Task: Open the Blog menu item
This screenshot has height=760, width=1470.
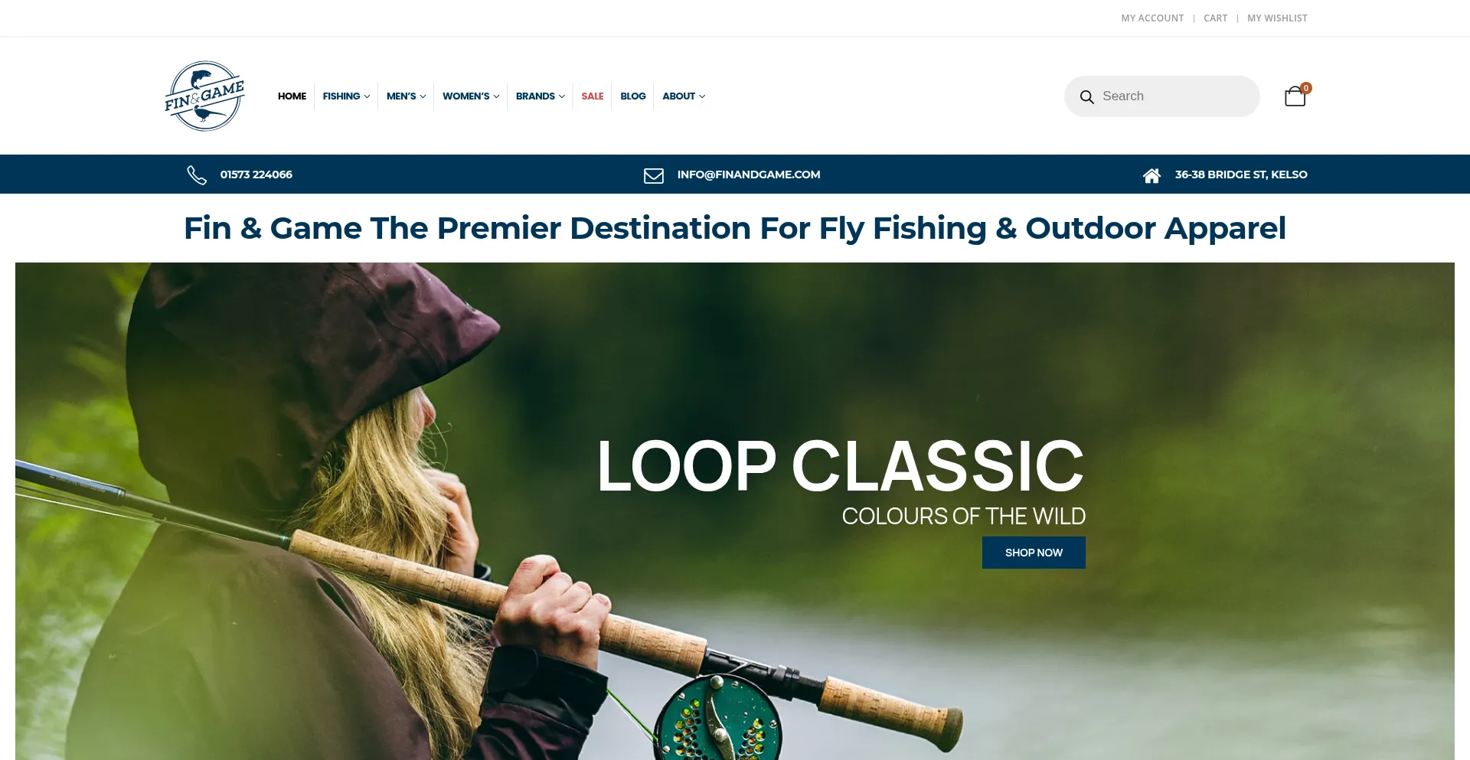Action: click(x=633, y=96)
